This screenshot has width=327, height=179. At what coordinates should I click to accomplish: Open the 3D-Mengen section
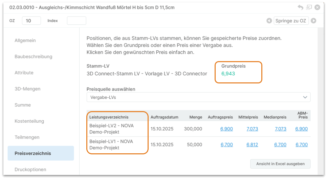(27, 89)
